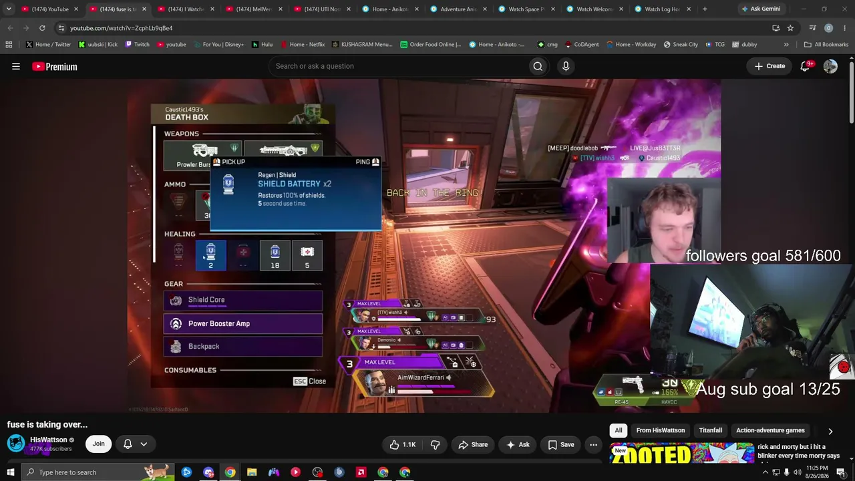This screenshot has height=481, width=855.
Task: Open taskbar volume control
Action: pyautogui.click(x=797, y=472)
